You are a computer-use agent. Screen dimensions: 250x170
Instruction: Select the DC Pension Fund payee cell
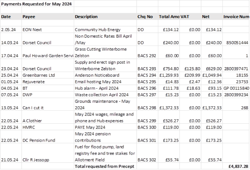[x=35, y=140]
